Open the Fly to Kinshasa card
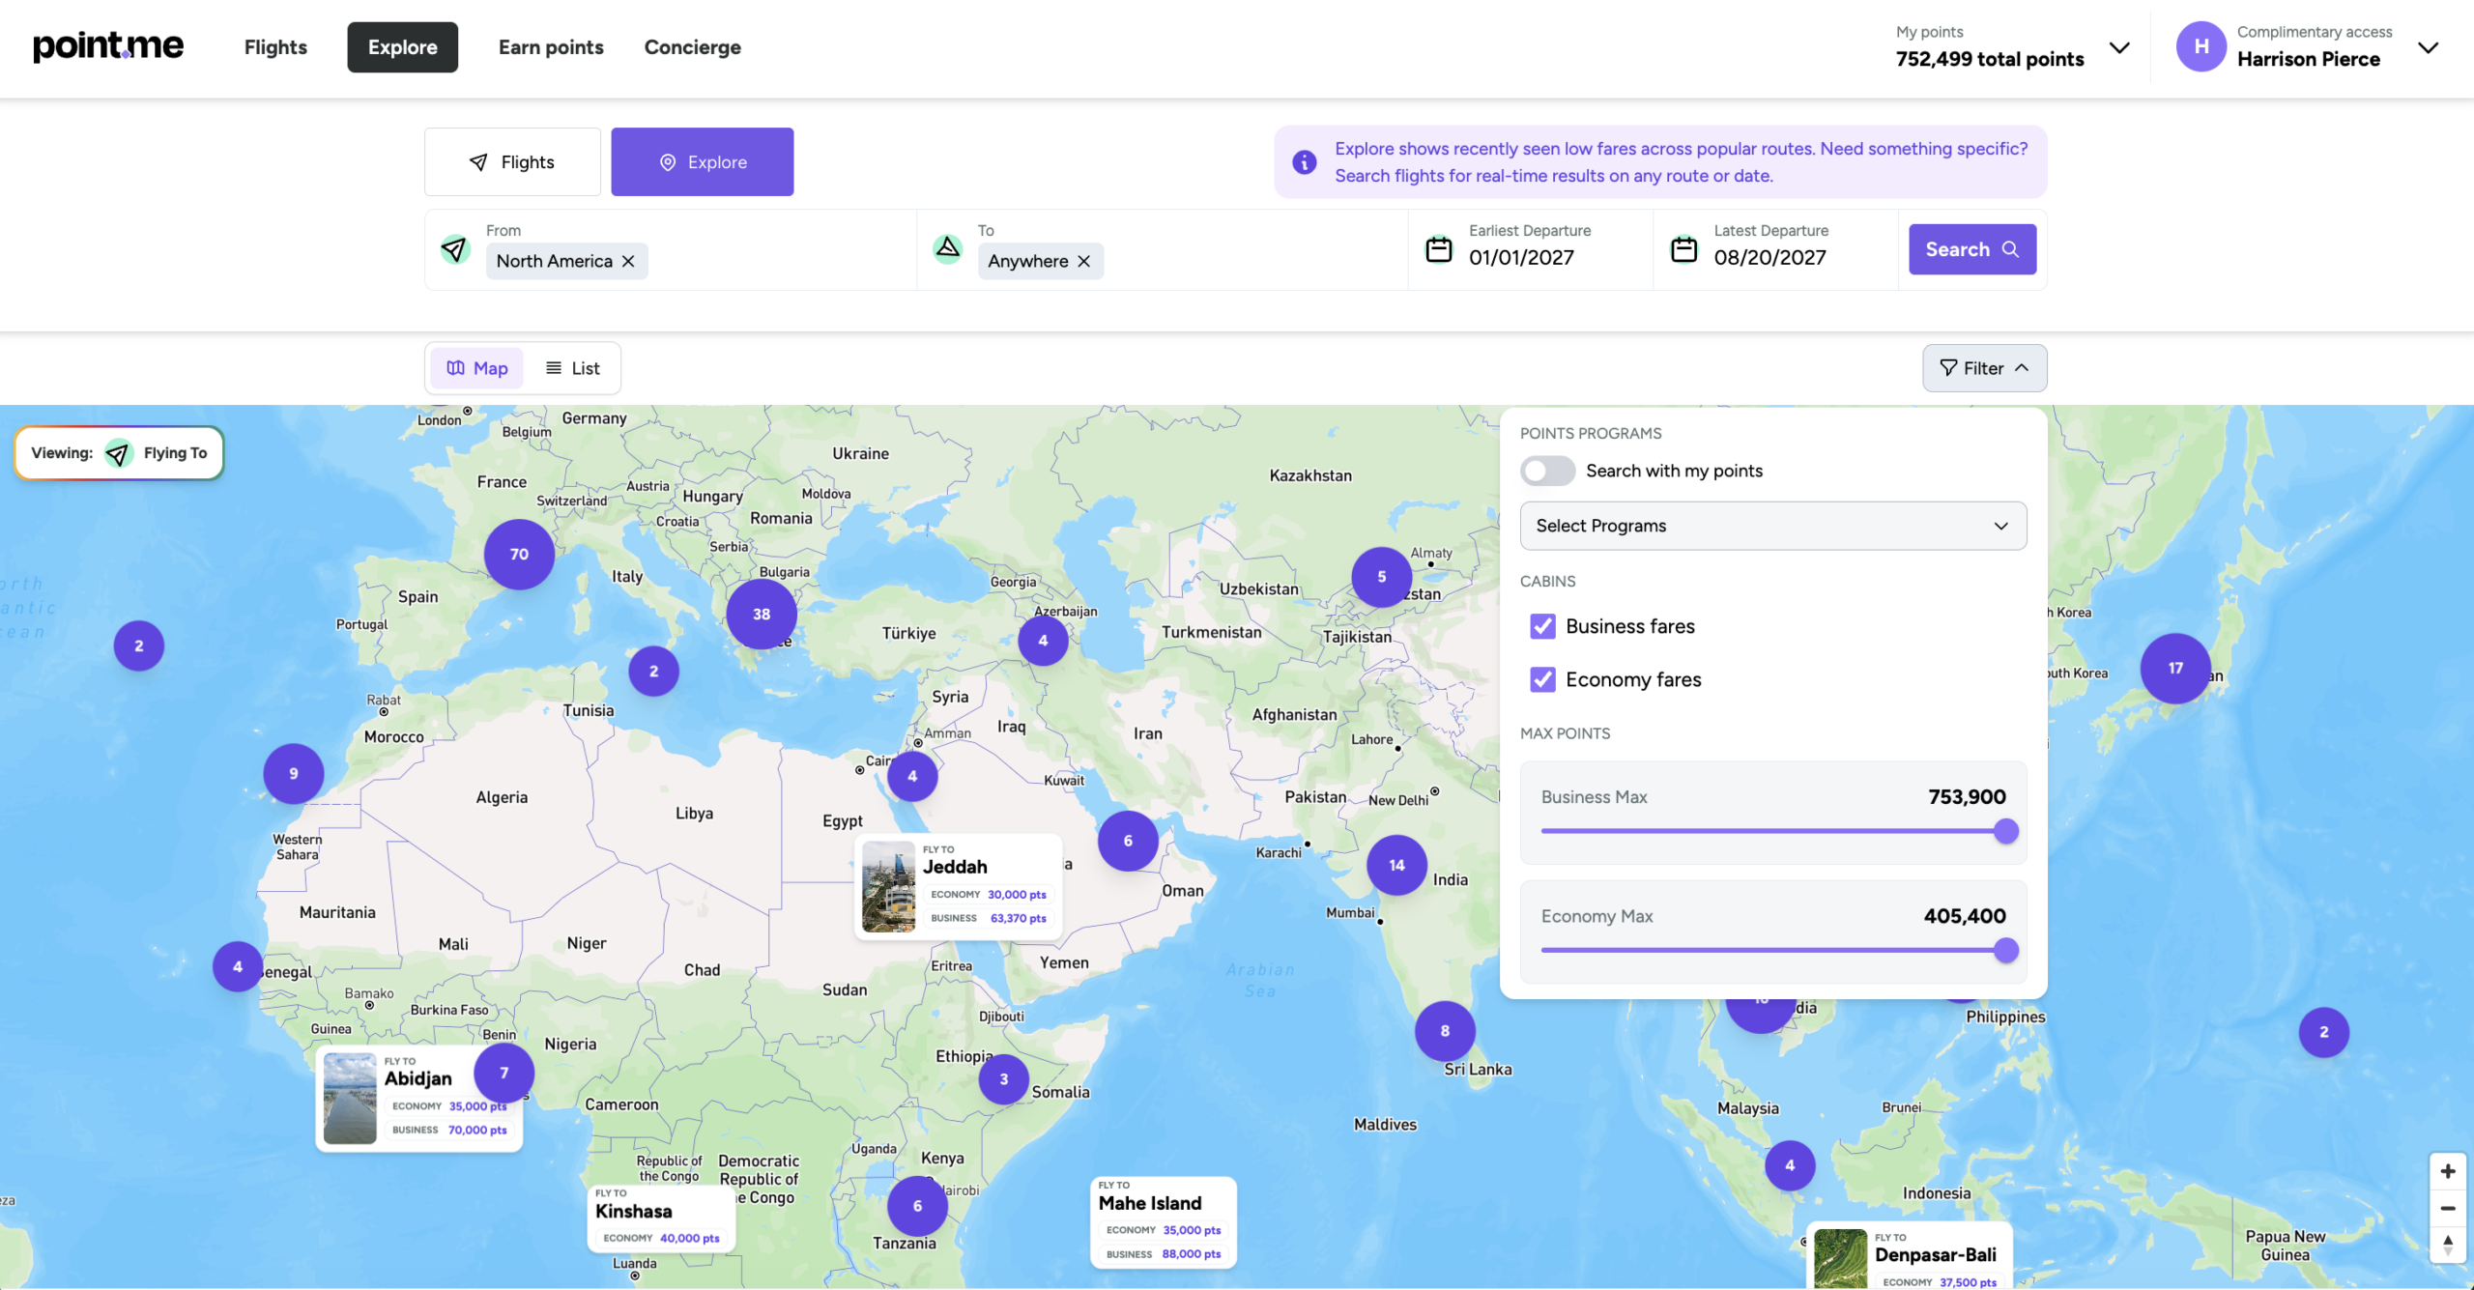The image size is (2474, 1290). pyautogui.click(x=661, y=1218)
